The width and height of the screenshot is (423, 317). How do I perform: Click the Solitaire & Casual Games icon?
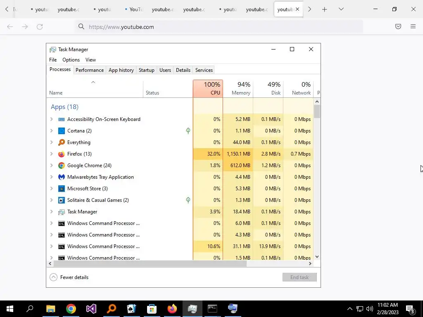click(62, 200)
